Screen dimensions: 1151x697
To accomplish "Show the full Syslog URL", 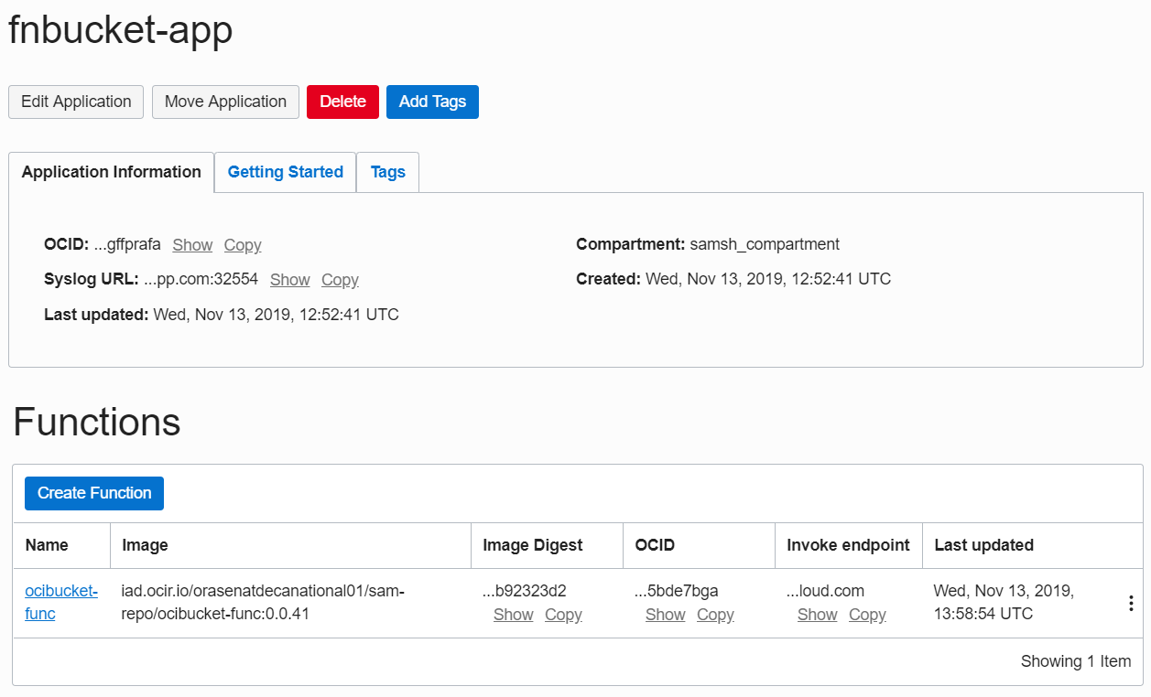I will [289, 280].
